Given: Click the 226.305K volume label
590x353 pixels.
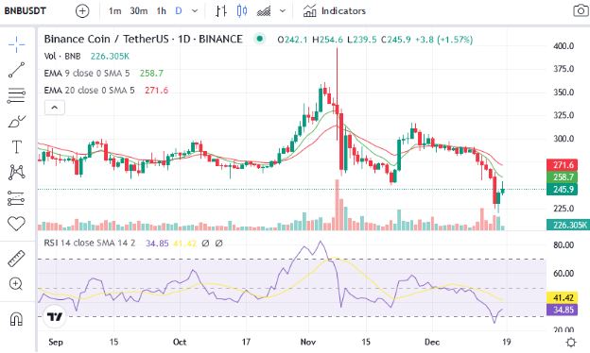Looking at the screenshot, I should pyautogui.click(x=568, y=225).
